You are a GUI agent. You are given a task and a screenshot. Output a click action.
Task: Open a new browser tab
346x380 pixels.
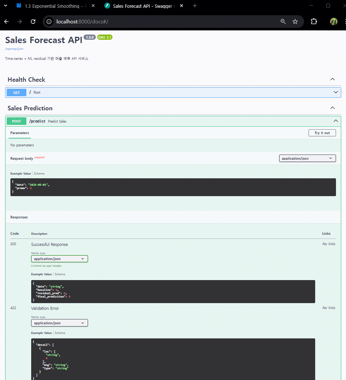click(195, 6)
